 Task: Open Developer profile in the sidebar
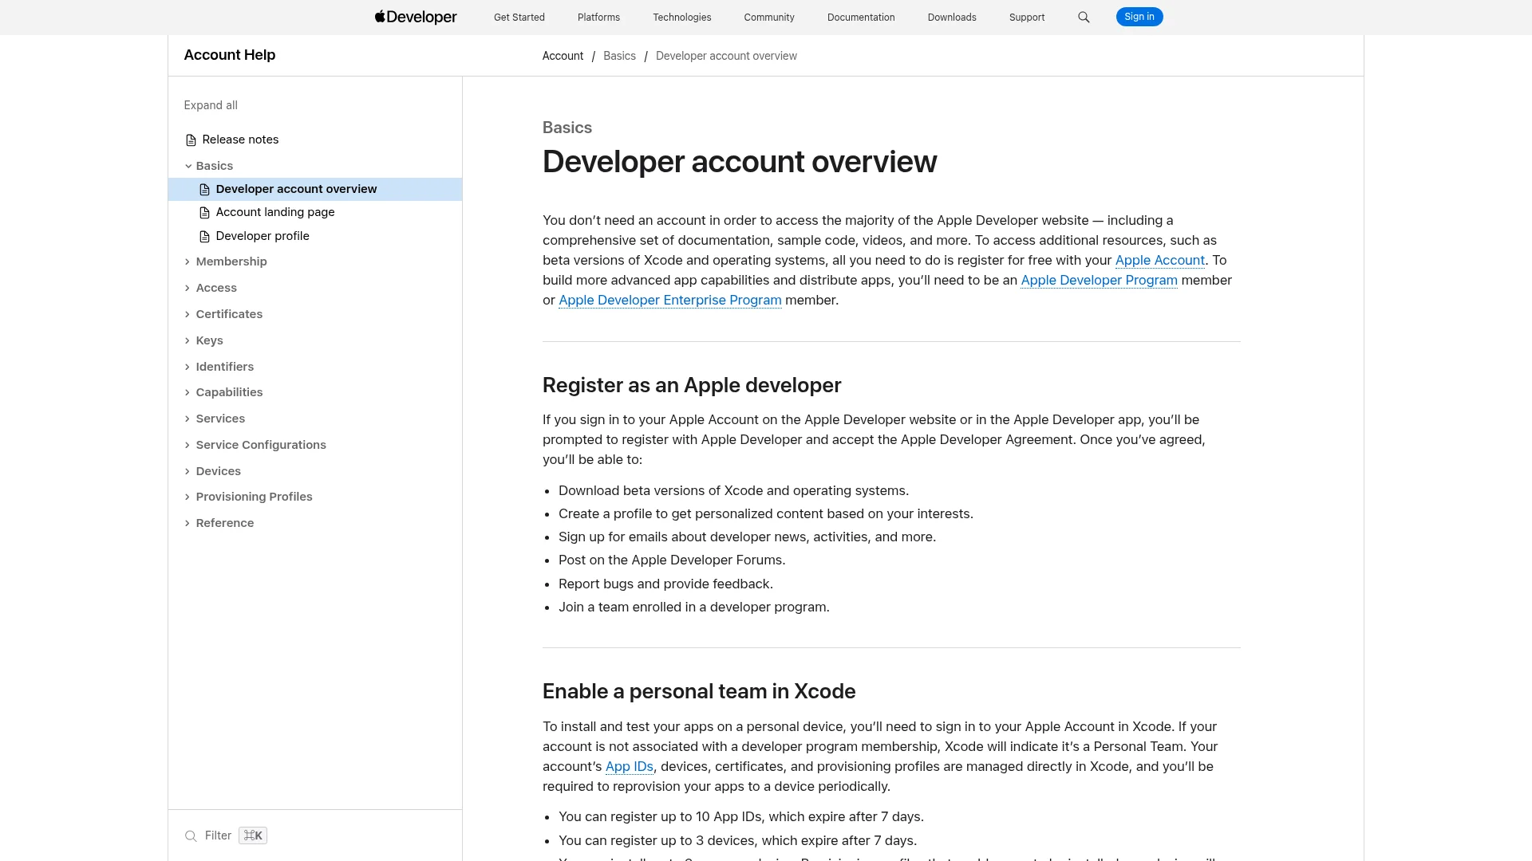point(263,236)
